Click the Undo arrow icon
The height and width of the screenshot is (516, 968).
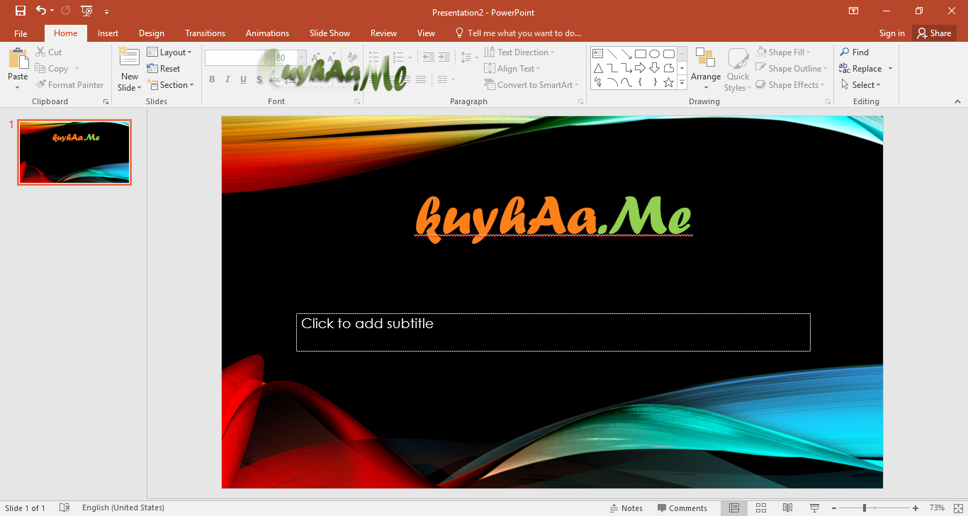[41, 11]
